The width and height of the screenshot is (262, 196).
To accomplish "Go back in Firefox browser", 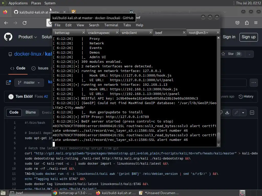I will pos(6,23).
